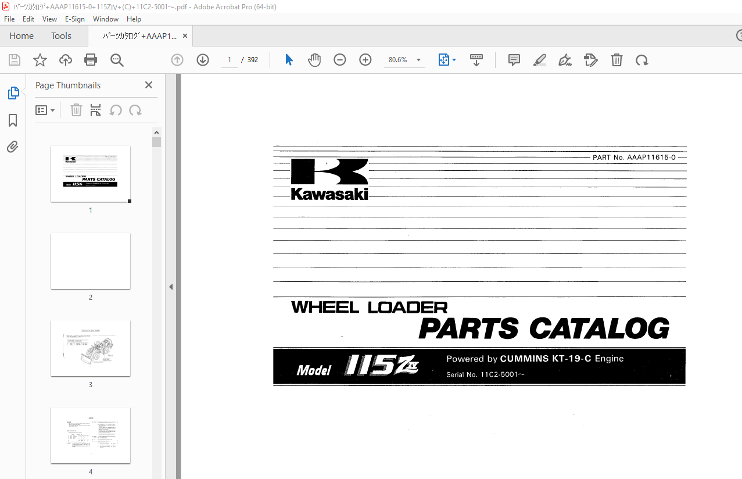Expand fit page options arrow

[x=454, y=60]
